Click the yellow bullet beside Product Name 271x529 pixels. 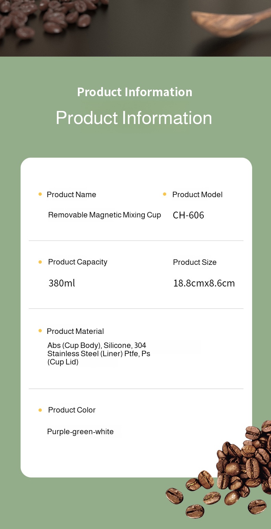40,194
